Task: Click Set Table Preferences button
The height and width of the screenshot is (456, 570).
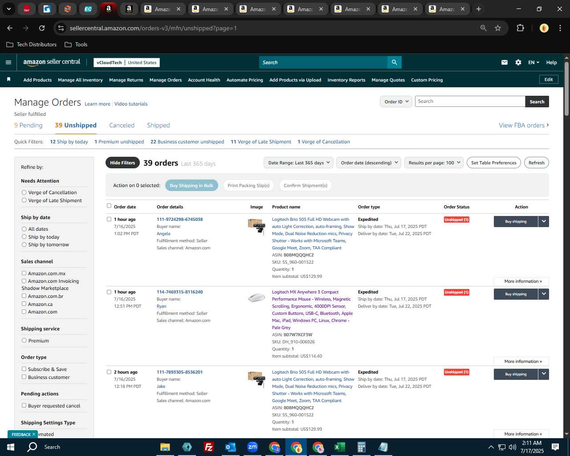Action: click(494, 163)
